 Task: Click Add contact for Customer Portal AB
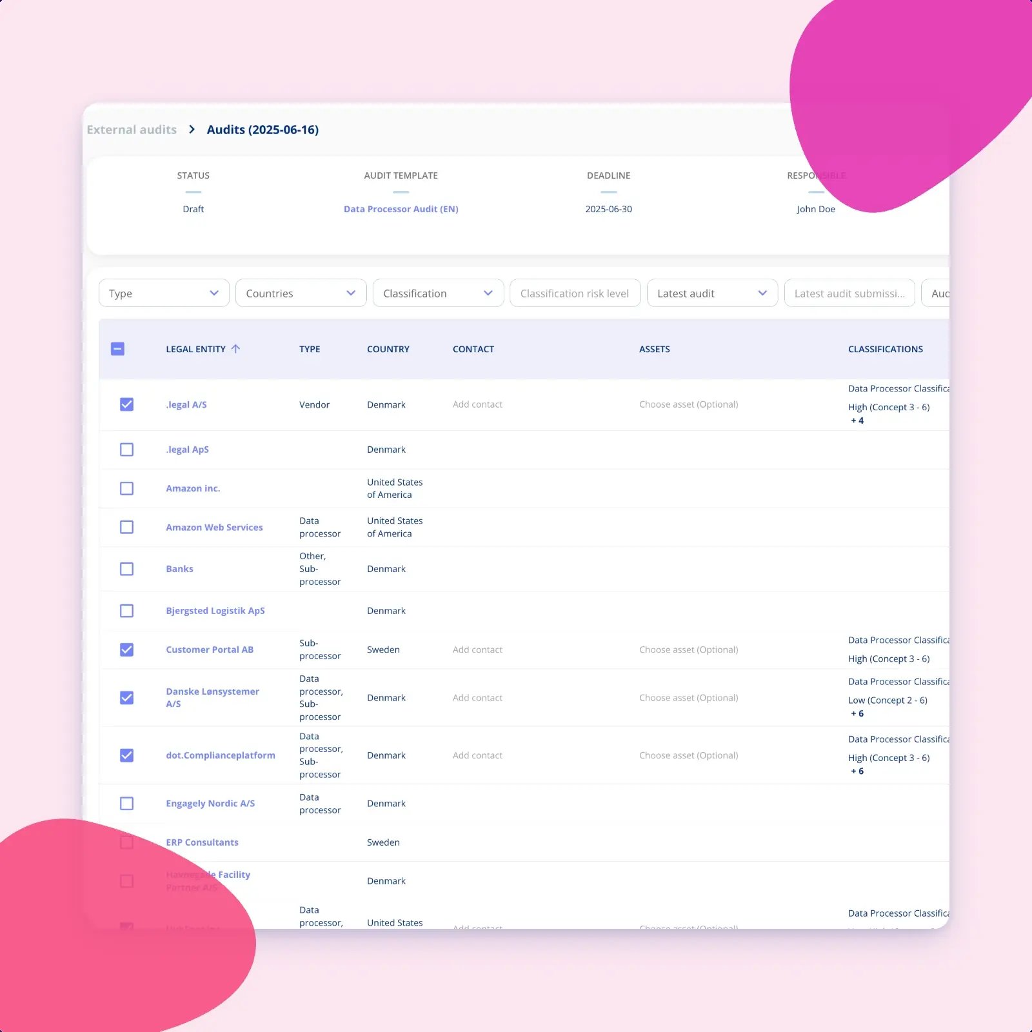click(x=477, y=650)
